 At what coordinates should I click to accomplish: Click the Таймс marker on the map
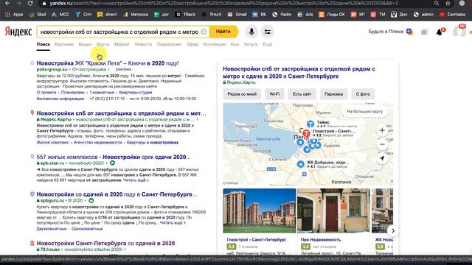click(310, 124)
